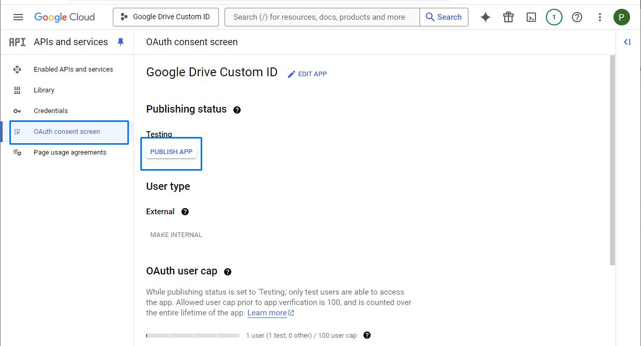Open Google Cloud help
641x346 pixels.
pyautogui.click(x=577, y=17)
